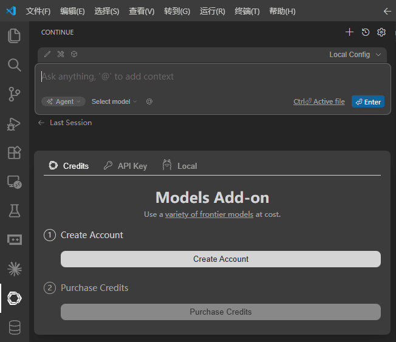Click the VS Code logo icon
Screen dimensions: 396x342
tap(11, 11)
